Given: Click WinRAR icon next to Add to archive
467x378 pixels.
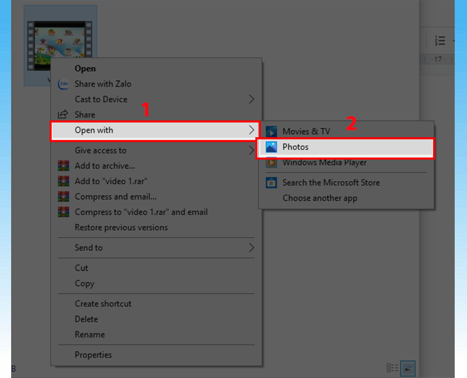Looking at the screenshot, I should [x=63, y=166].
